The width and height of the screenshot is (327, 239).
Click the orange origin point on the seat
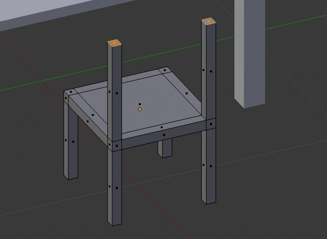[x=140, y=109]
